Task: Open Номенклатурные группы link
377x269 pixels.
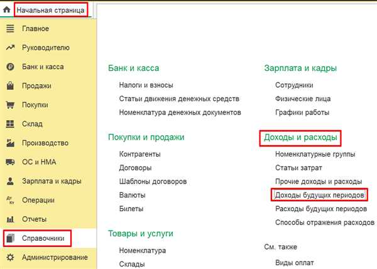Action: coord(315,154)
